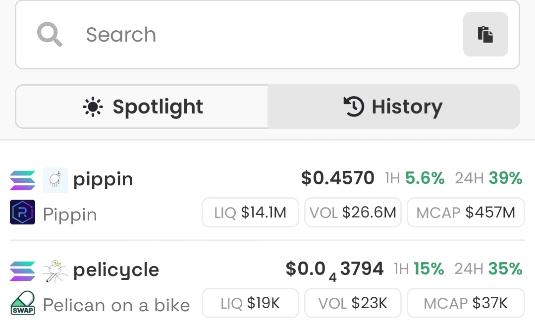Select the pippin VOL $26.6M badge

[353, 212]
